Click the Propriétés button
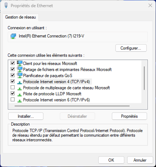The width and height of the screenshot is (156, 167). 129,116
